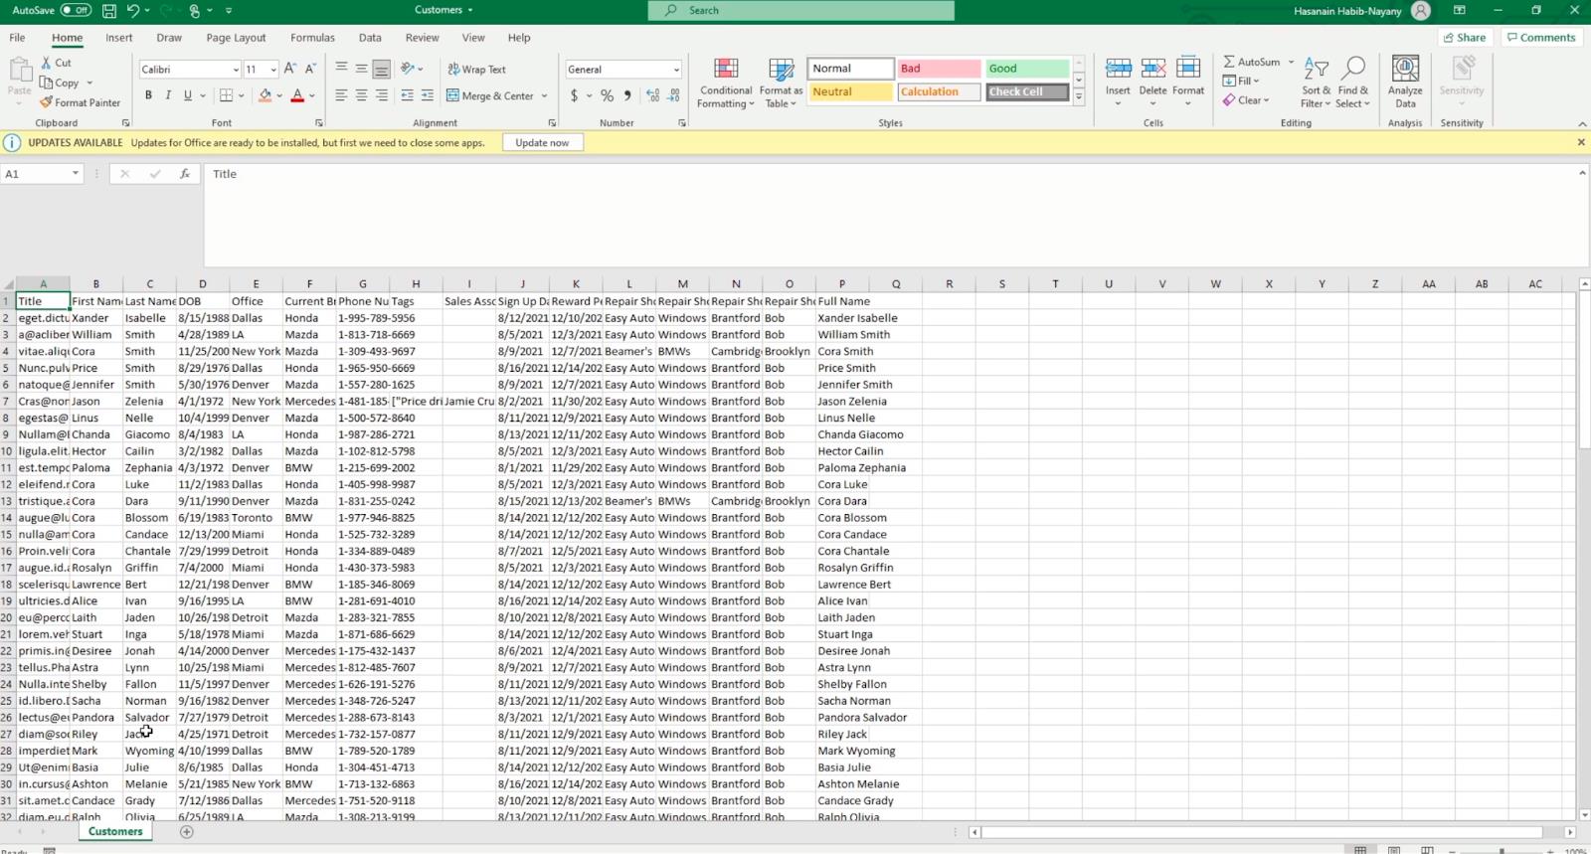This screenshot has width=1591, height=854.
Task: Open the Name Box dropdown arrow
Action: point(75,173)
